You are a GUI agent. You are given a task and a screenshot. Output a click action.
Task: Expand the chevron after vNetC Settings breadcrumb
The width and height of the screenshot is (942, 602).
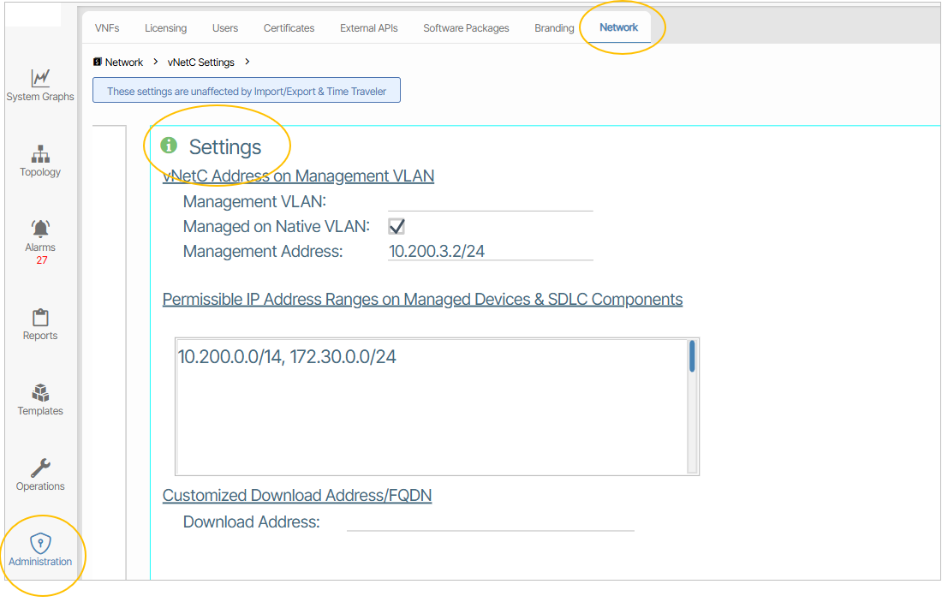247,62
